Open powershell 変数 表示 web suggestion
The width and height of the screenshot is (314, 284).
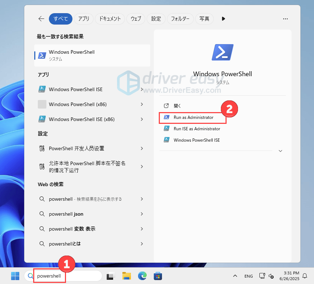[72, 229]
